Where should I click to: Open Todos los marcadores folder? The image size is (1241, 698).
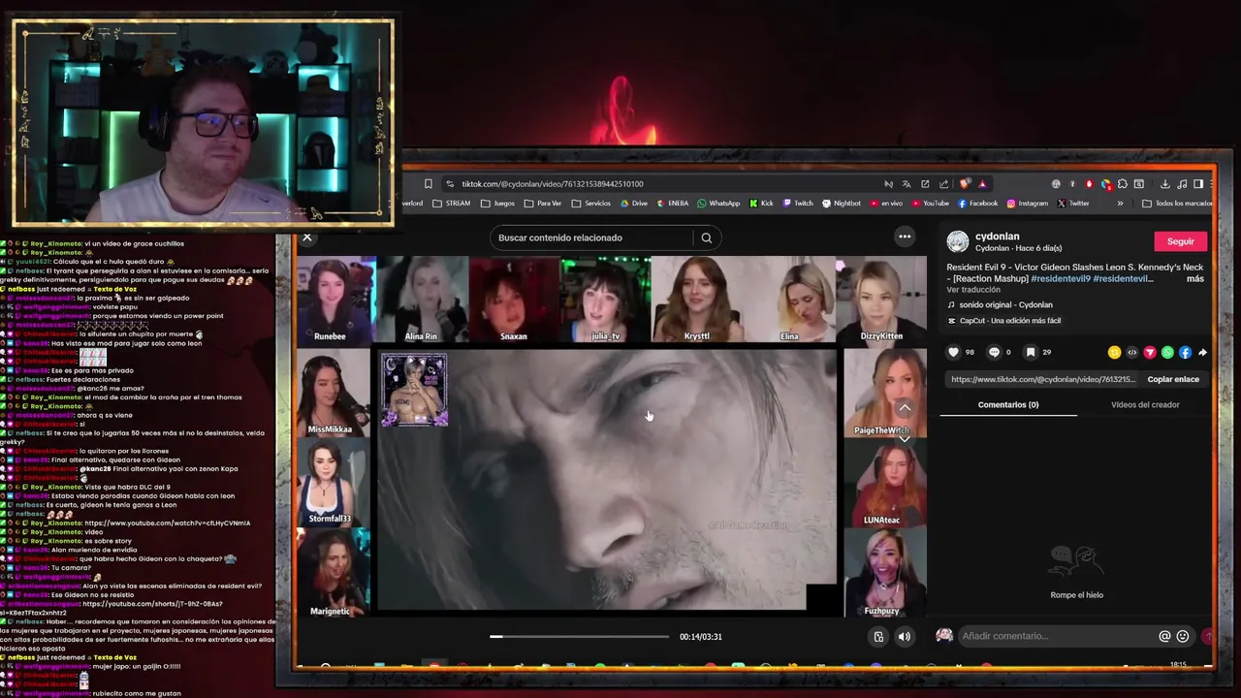pyautogui.click(x=1177, y=204)
